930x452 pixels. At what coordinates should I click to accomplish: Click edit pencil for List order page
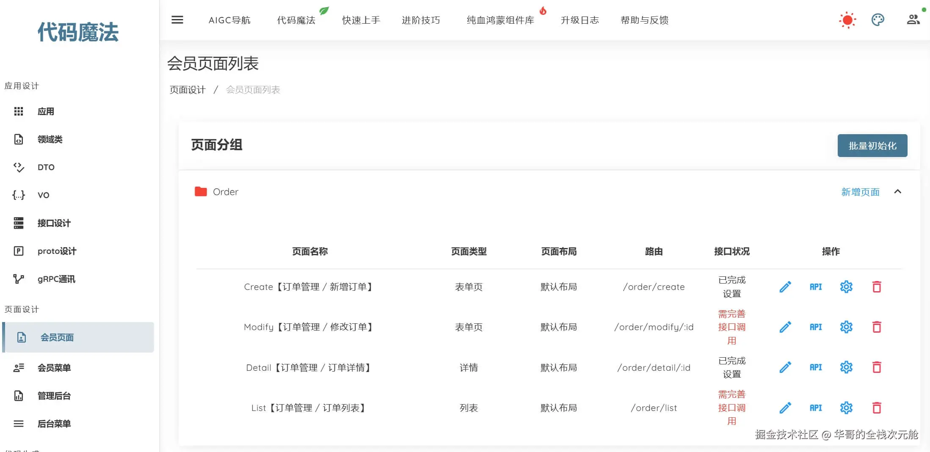coord(785,408)
